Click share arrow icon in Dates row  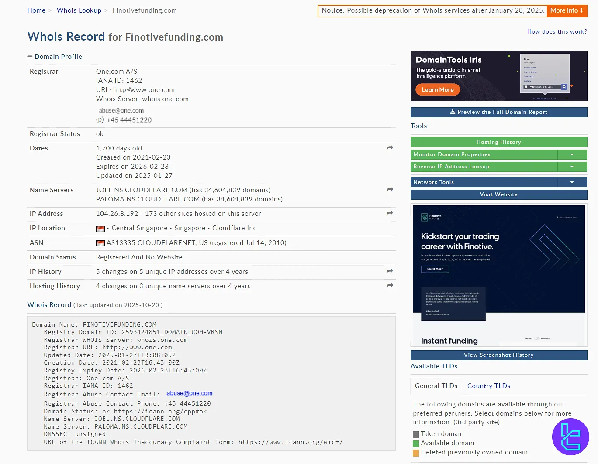390,148
